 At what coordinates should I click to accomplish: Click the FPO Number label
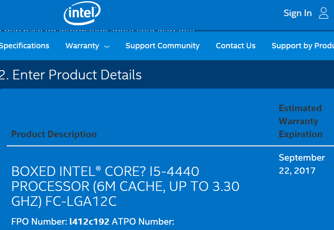tap(39, 222)
